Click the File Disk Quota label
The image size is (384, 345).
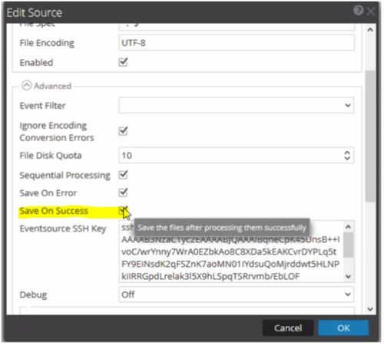tap(51, 156)
